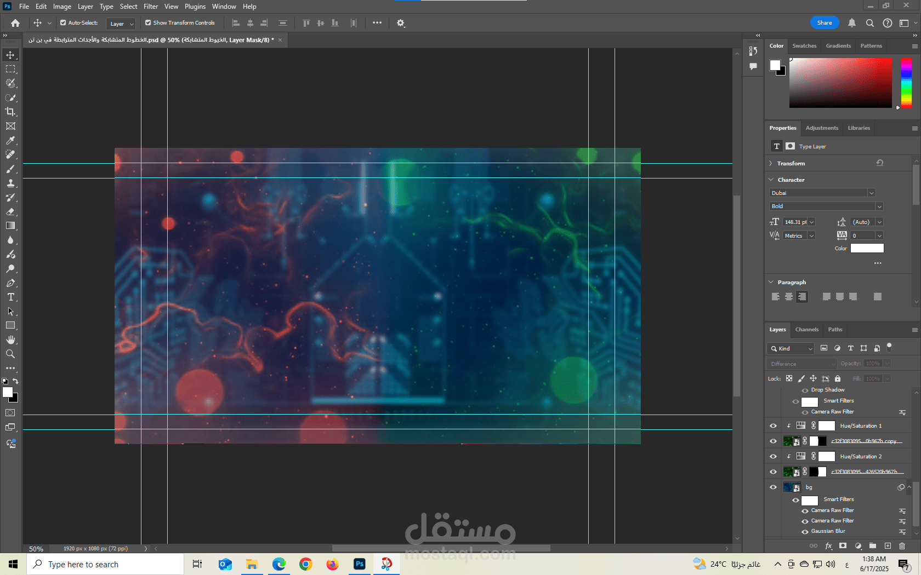921x575 pixels.
Task: Select the Rectangular Marquee tool
Action: pos(10,69)
